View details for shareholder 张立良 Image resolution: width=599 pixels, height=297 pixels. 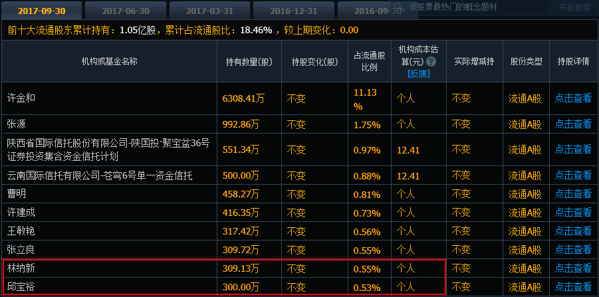(x=573, y=250)
